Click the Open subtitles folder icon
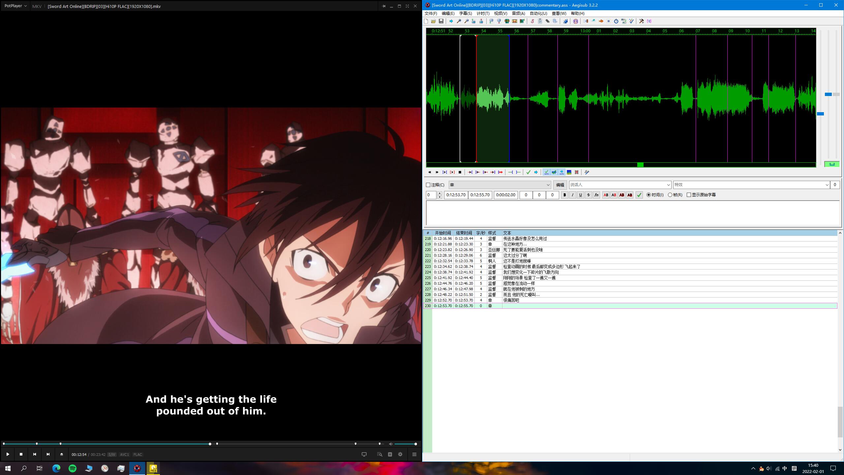 pyautogui.click(x=434, y=21)
